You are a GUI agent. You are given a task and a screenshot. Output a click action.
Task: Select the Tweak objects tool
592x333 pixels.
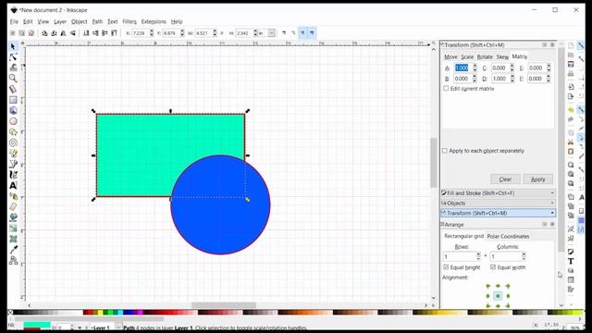coord(13,68)
